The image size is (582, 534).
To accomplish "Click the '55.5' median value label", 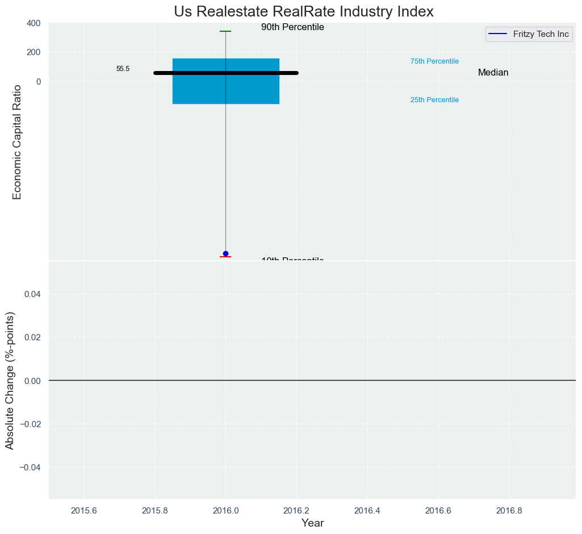I will (123, 69).
